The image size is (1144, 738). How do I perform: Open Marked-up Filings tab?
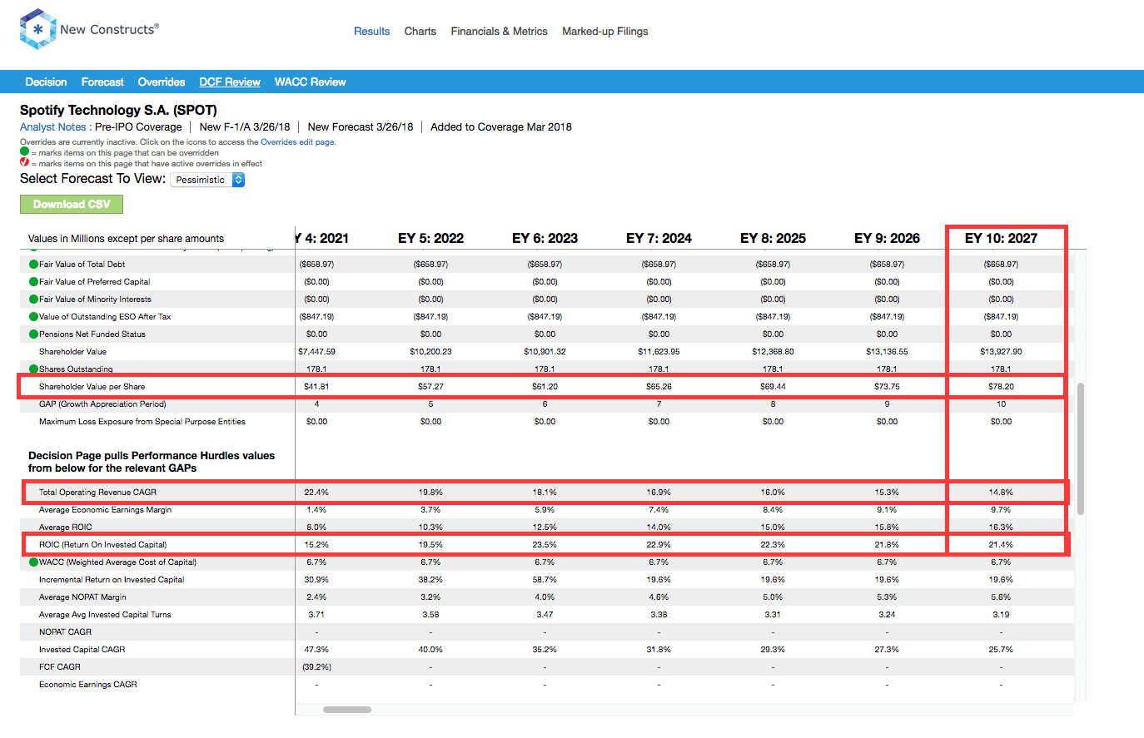click(x=604, y=31)
